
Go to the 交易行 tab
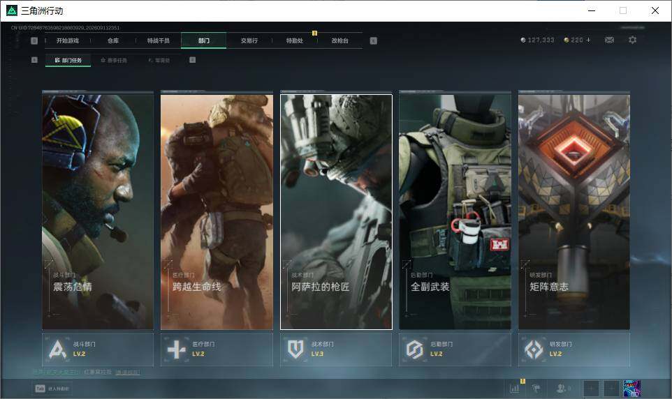(x=249, y=40)
